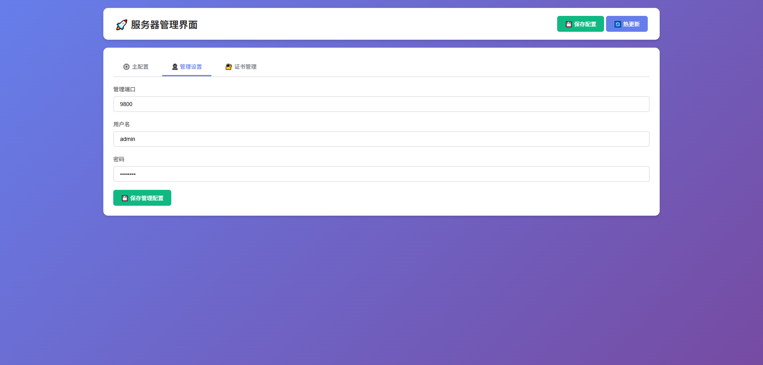The width and height of the screenshot is (763, 365).
Task: Focus the username field containing admin
Action: point(381,139)
